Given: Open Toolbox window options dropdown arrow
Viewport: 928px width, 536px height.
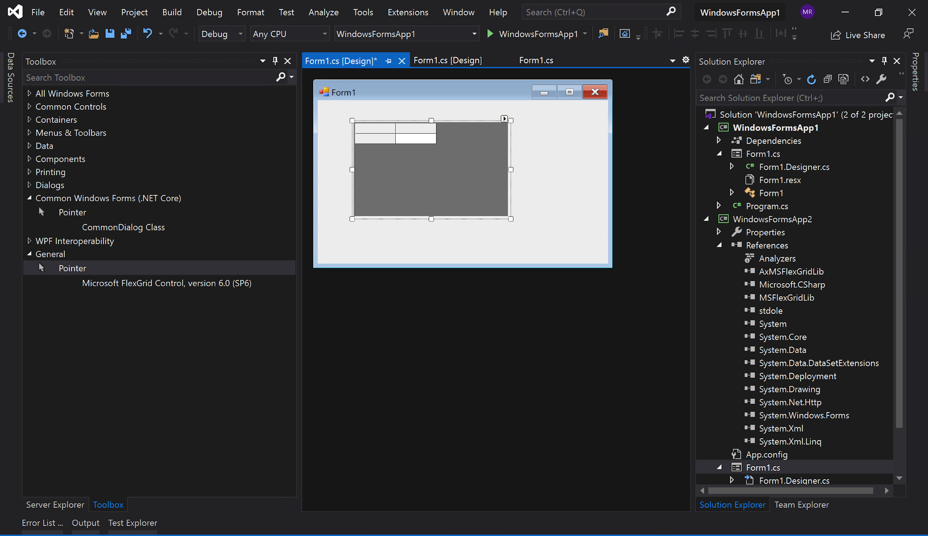Looking at the screenshot, I should (262, 61).
